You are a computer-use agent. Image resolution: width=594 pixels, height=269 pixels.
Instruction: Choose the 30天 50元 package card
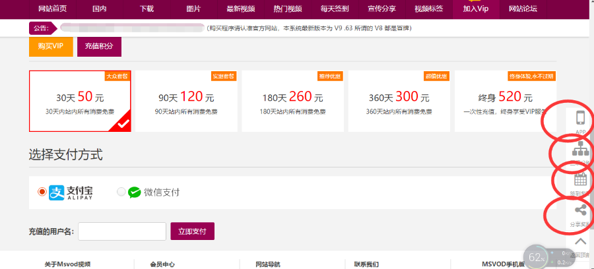pyautogui.click(x=80, y=101)
